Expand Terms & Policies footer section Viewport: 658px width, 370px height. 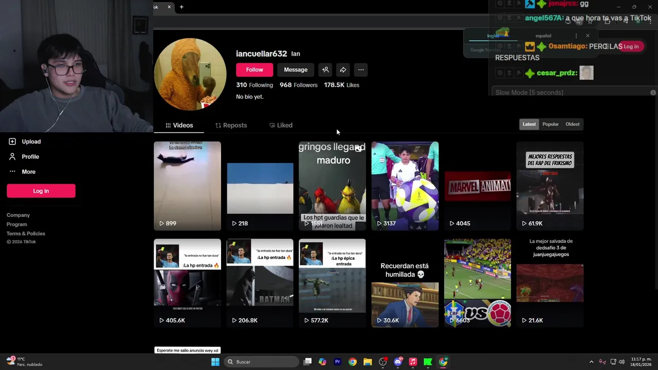[x=26, y=234]
